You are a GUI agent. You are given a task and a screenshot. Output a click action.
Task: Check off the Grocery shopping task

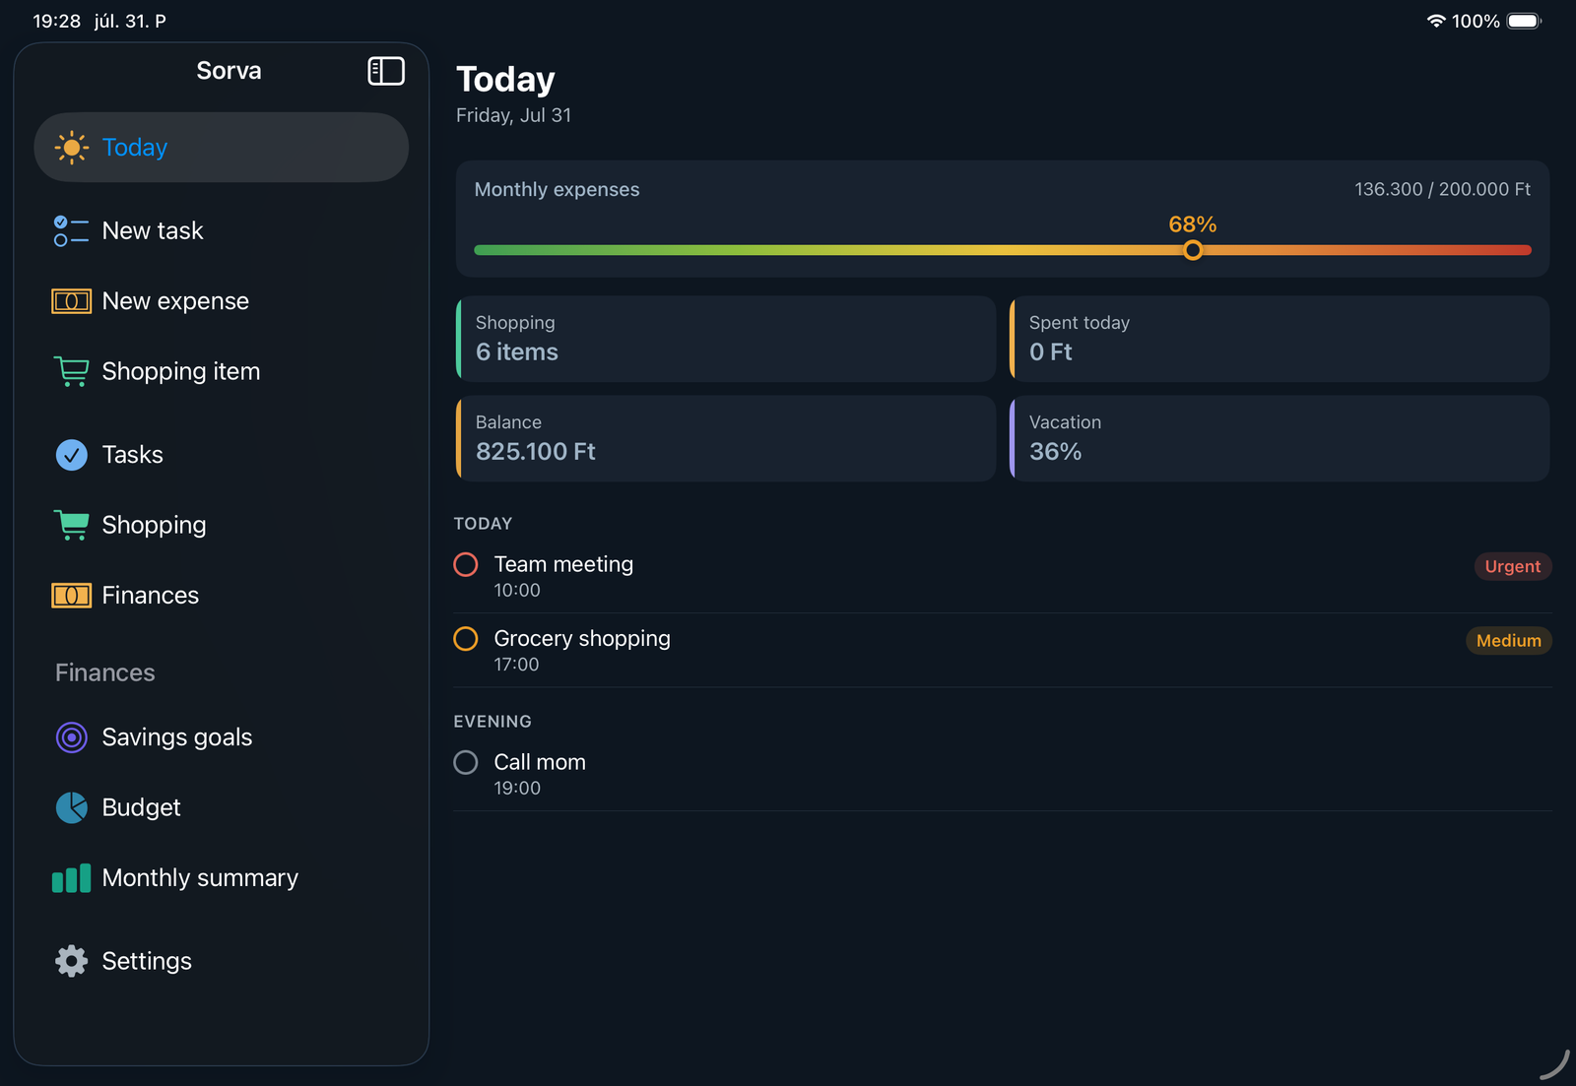pos(466,639)
